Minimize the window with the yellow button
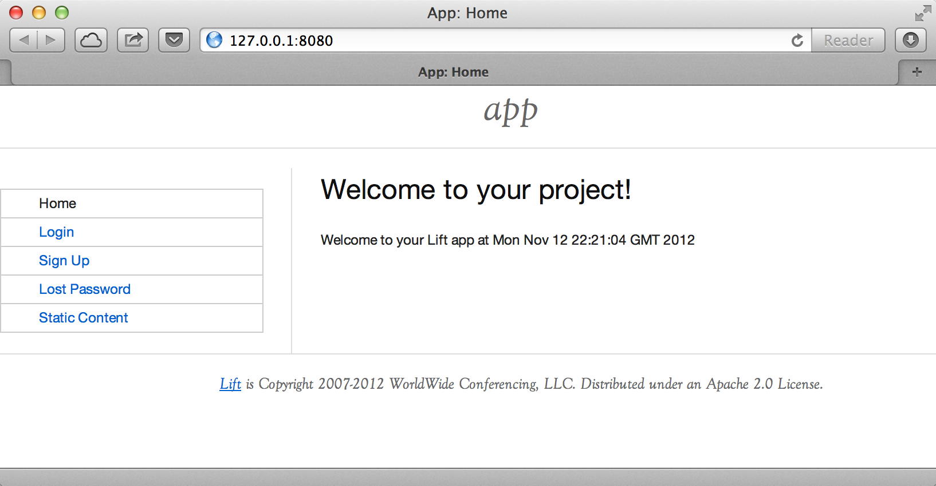This screenshot has width=936, height=486. click(x=39, y=13)
